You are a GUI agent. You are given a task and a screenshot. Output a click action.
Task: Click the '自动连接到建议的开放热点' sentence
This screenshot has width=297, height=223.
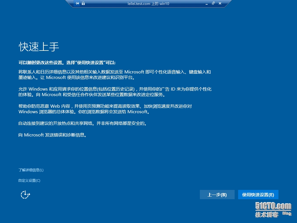point(83,123)
